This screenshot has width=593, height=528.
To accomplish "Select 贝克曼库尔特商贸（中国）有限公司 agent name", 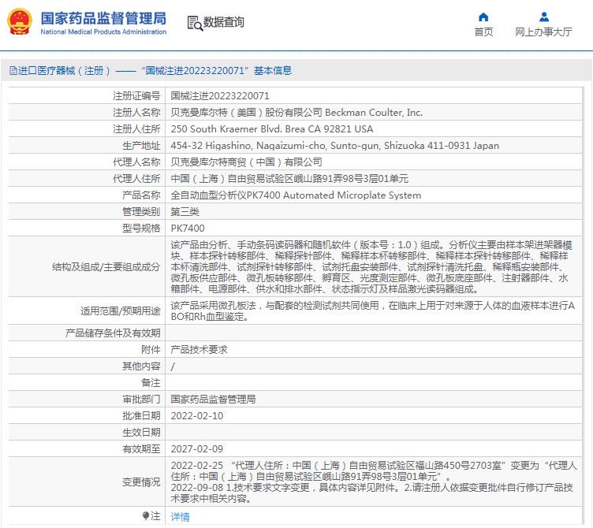I will coord(246,162).
